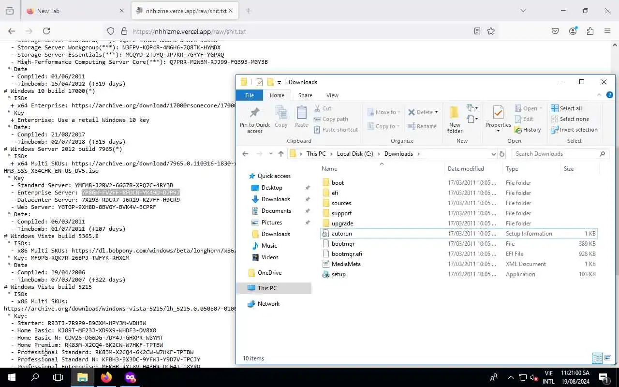
Task: Toggle Firefox Reader view icon
Action: [x=477, y=31]
